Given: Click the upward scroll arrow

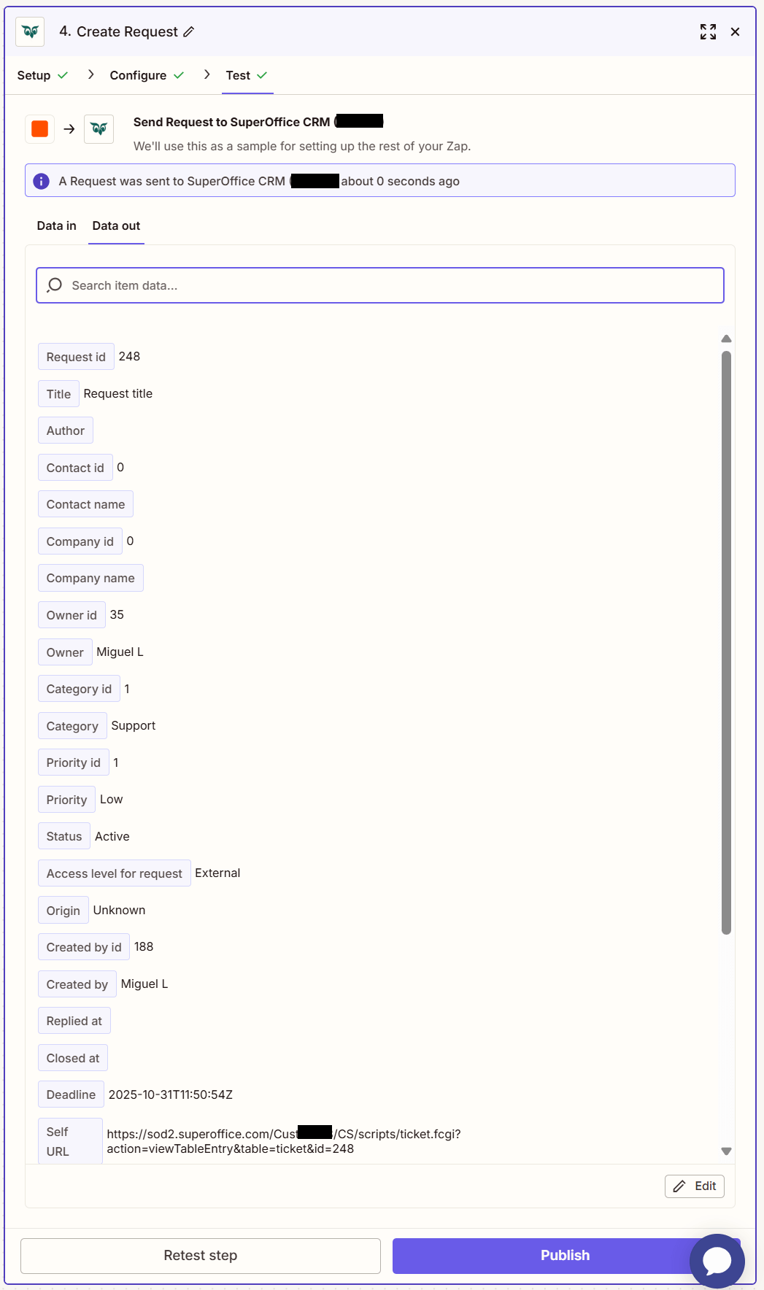Looking at the screenshot, I should point(725,338).
